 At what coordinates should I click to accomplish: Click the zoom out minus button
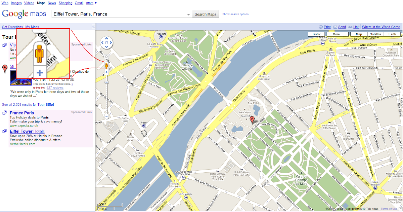click(x=106, y=116)
